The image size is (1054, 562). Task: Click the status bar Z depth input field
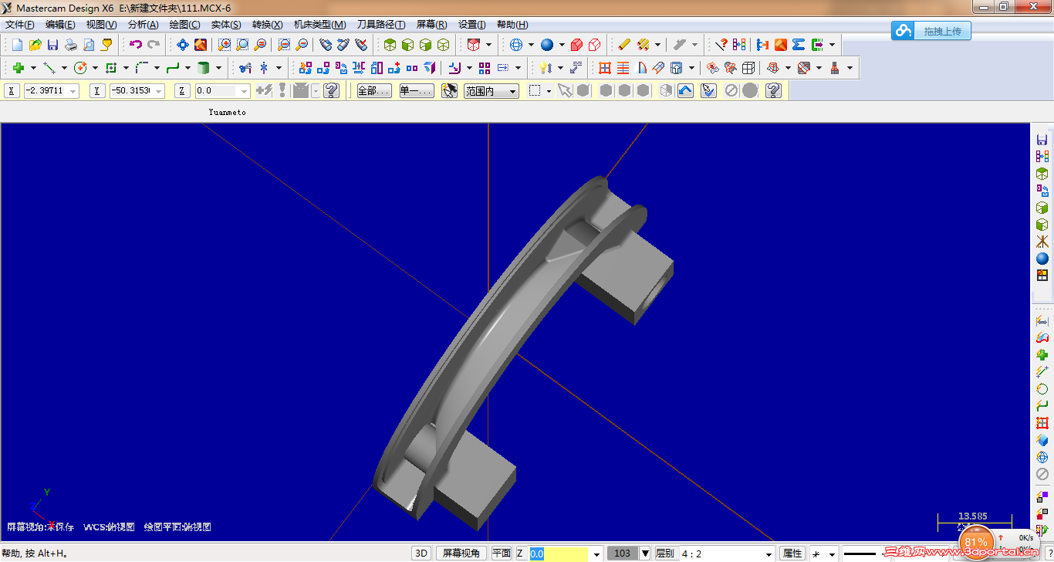[559, 554]
